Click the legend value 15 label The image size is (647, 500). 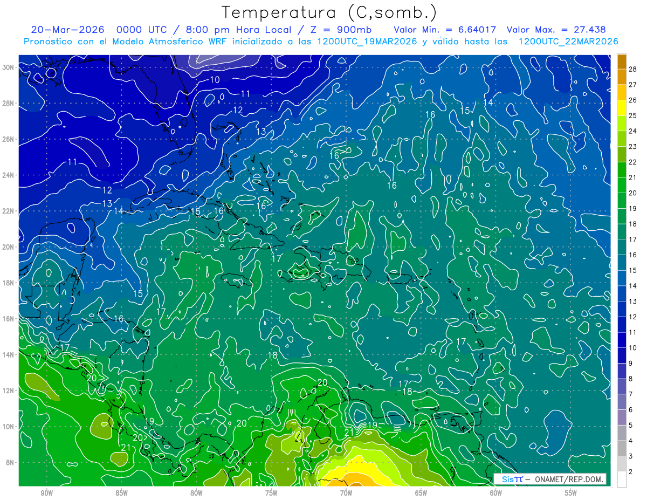[x=632, y=270]
